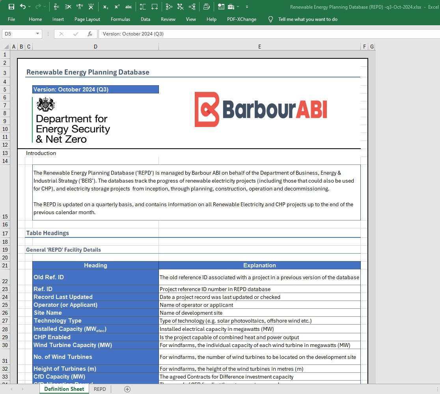The width and height of the screenshot is (440, 394).
Task: Open the File menu
Action: pos(11,19)
